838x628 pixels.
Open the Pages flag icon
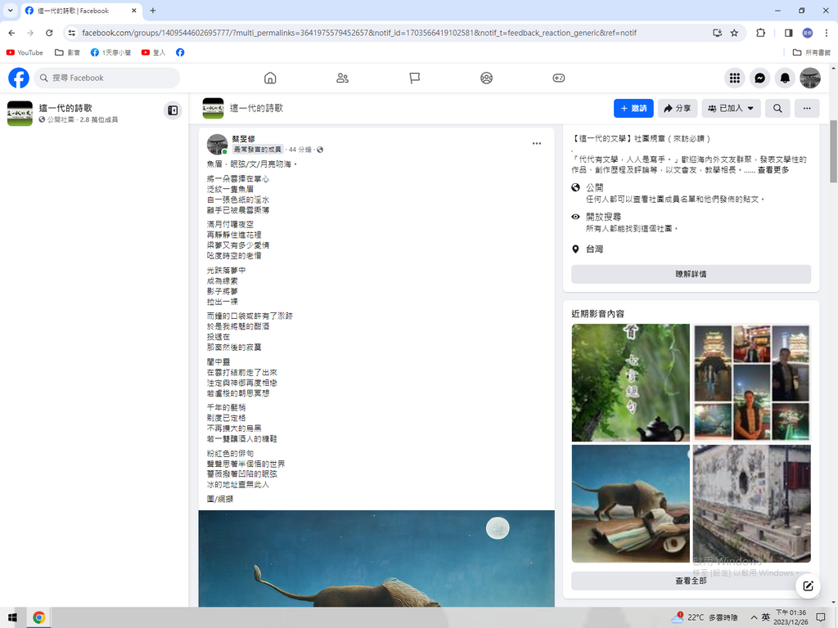coord(414,78)
